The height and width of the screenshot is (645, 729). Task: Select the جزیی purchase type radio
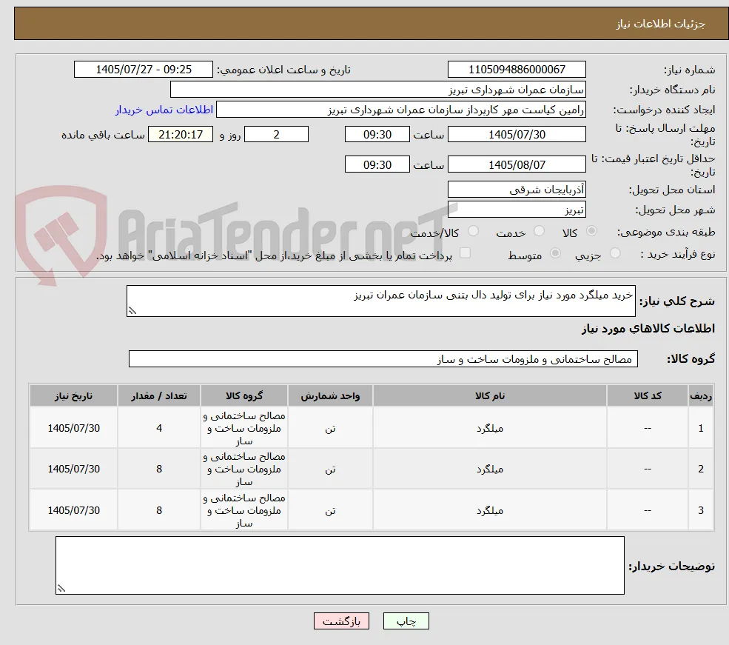614,253
